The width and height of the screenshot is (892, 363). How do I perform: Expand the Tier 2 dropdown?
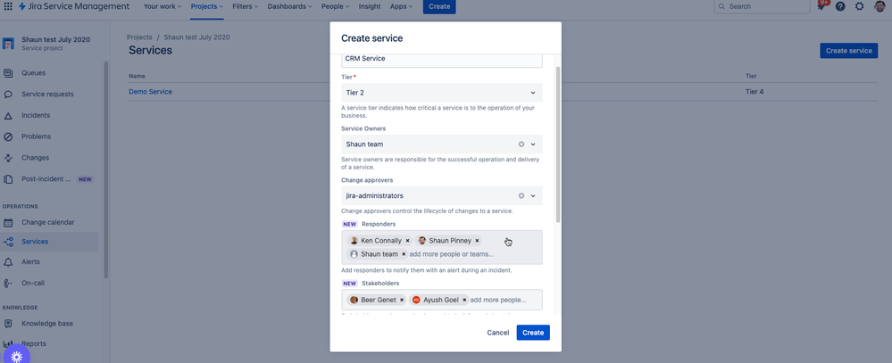441,93
